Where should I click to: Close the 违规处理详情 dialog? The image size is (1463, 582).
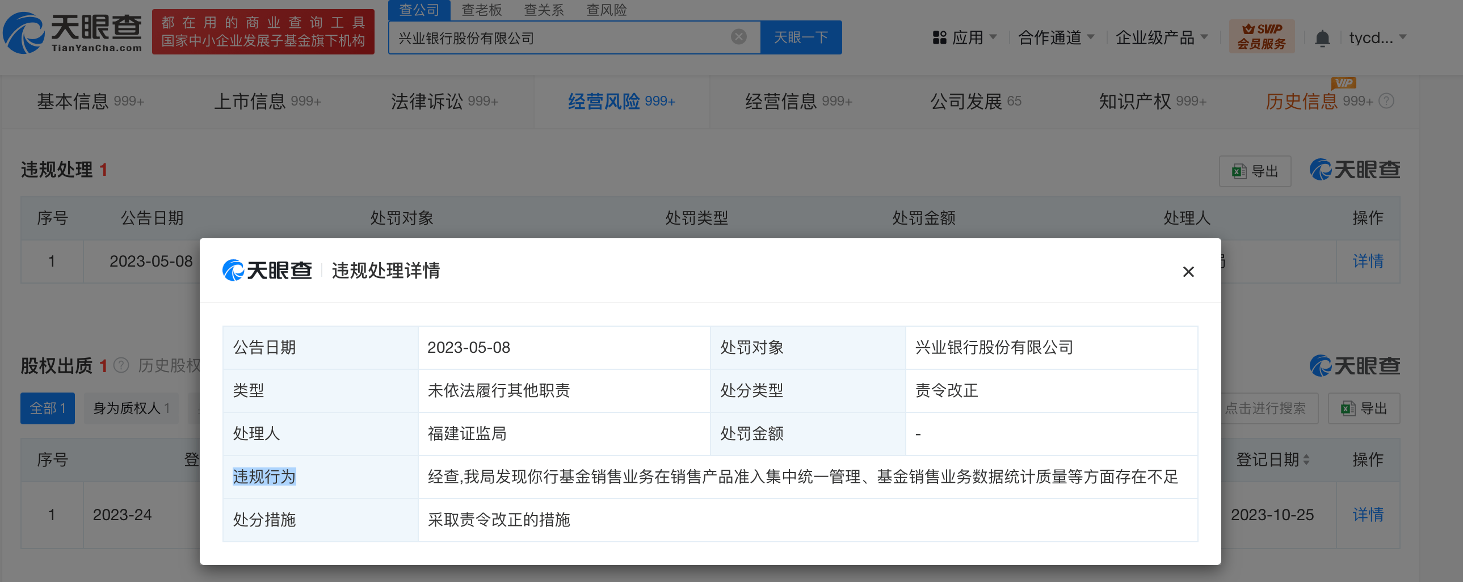(1188, 272)
